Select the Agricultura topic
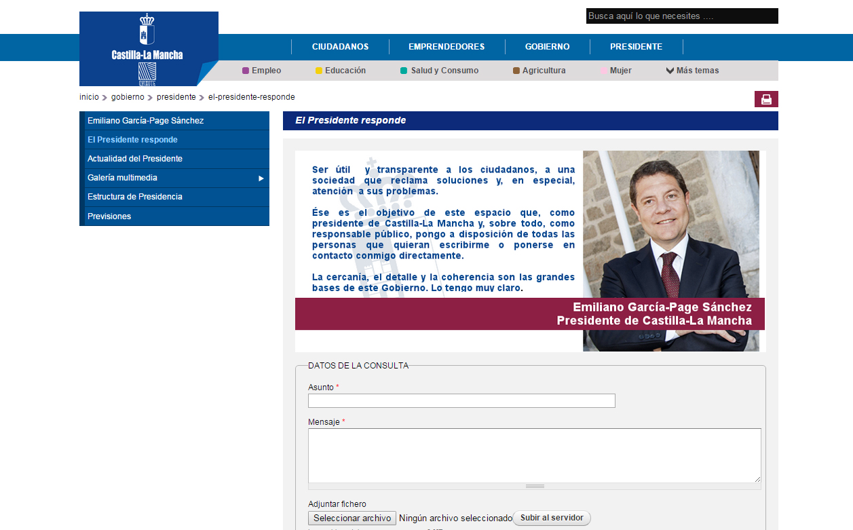This screenshot has height=530, width=853. (x=544, y=71)
